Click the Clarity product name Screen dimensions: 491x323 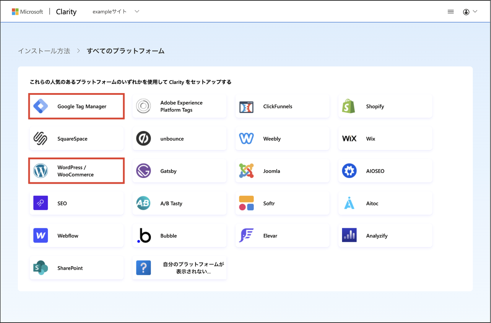(66, 12)
